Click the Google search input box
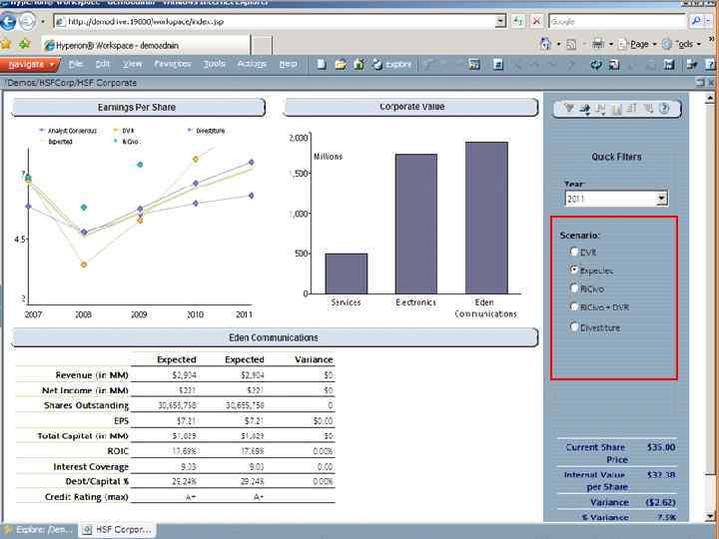The height and width of the screenshot is (539, 719). 618,21
